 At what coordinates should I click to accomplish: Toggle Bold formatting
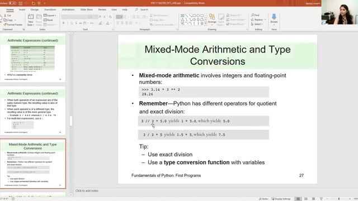pos(63,23)
